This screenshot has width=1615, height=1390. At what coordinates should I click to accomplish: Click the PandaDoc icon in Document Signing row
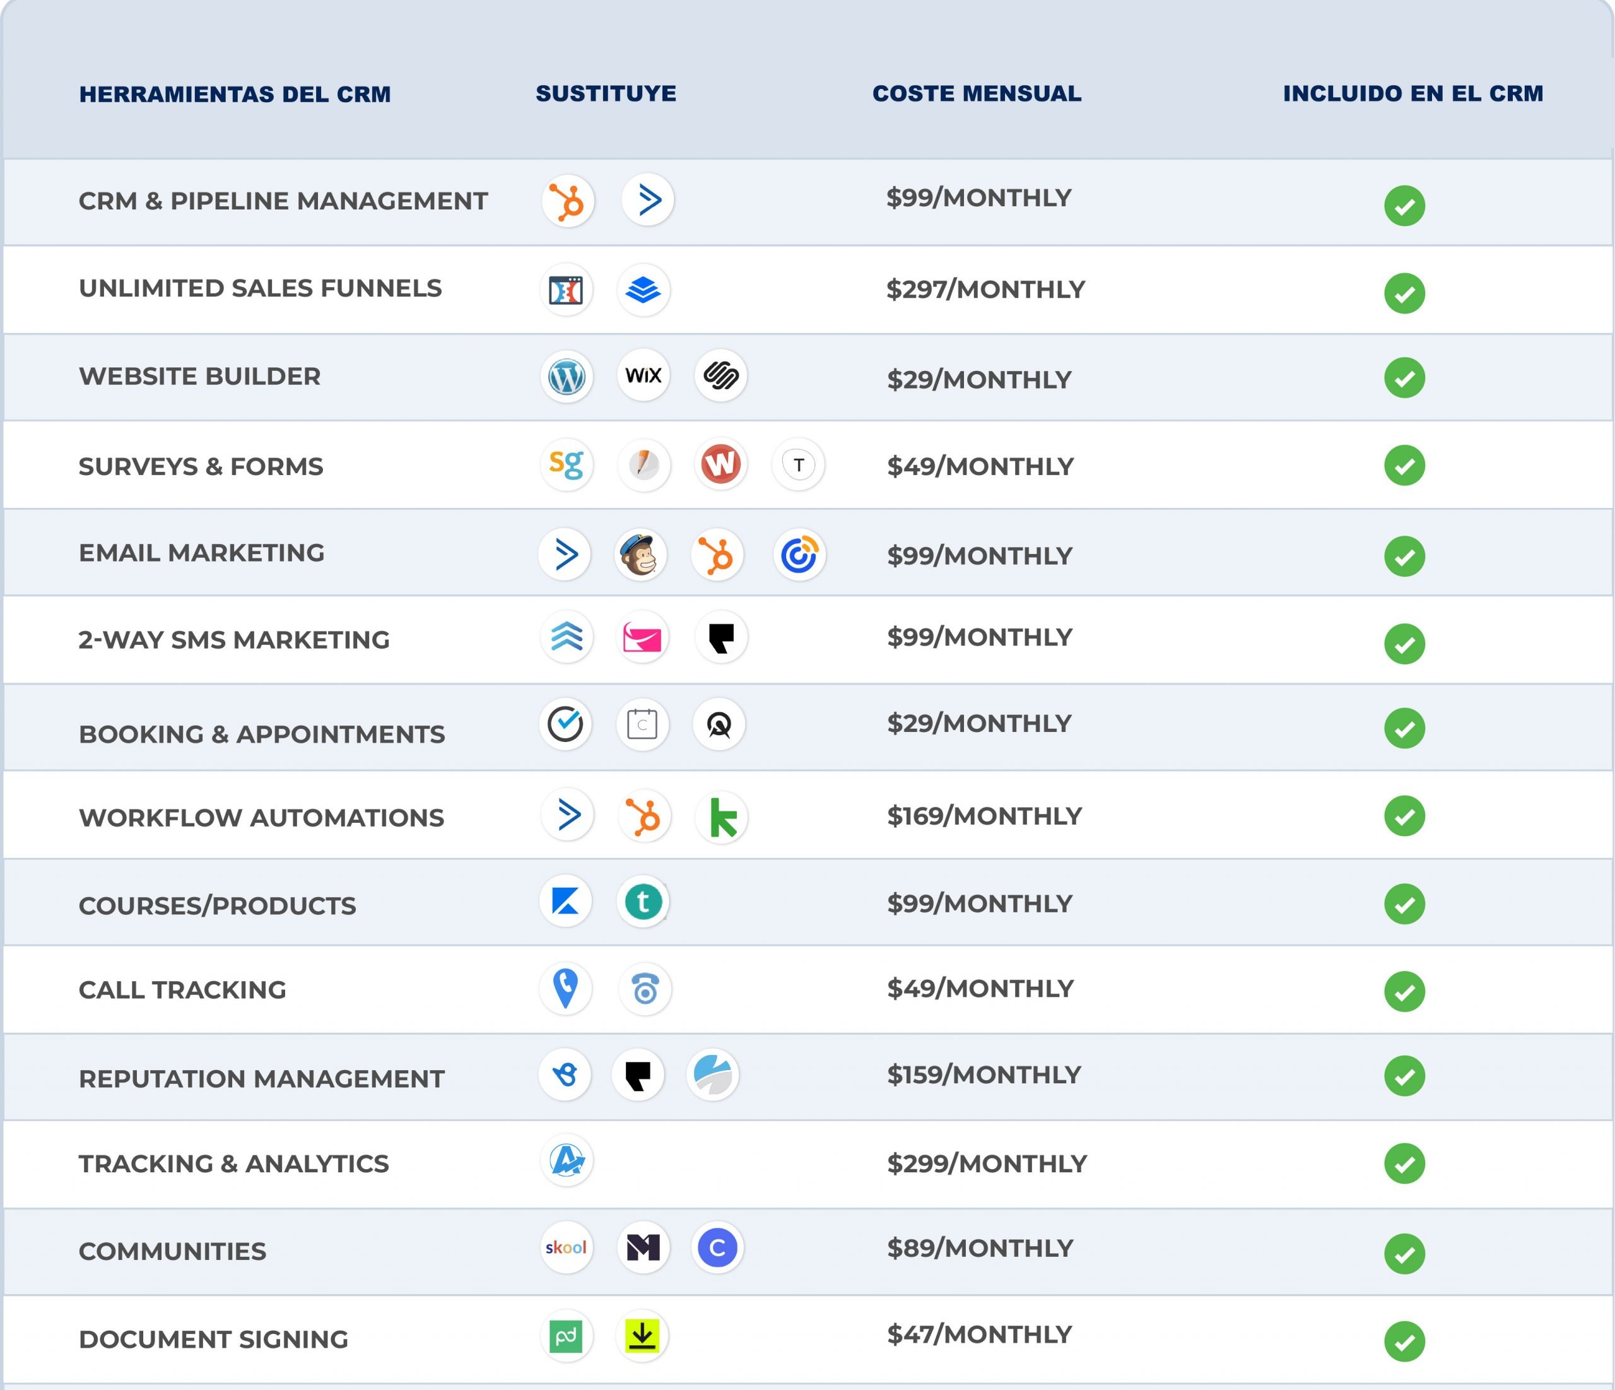point(566,1336)
